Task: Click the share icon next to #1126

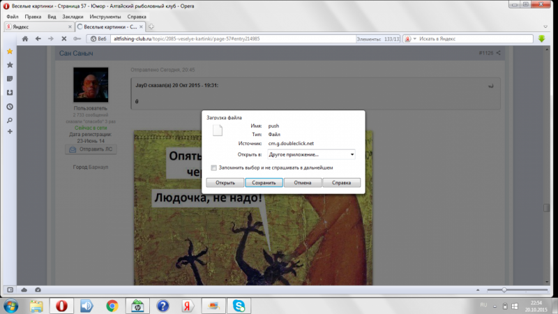Action: click(499, 53)
